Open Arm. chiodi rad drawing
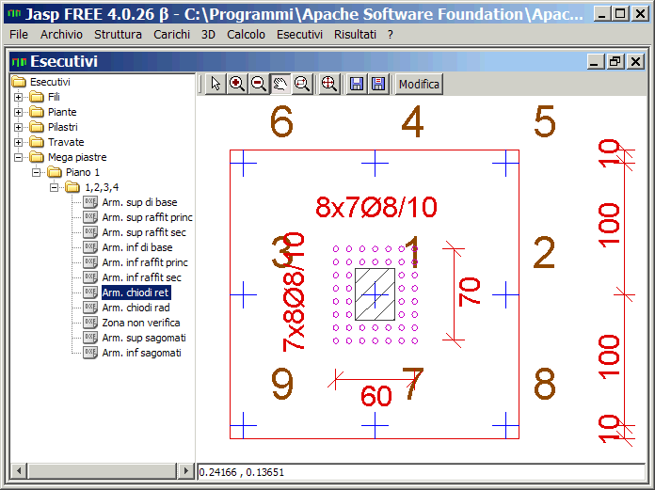 pos(136,308)
